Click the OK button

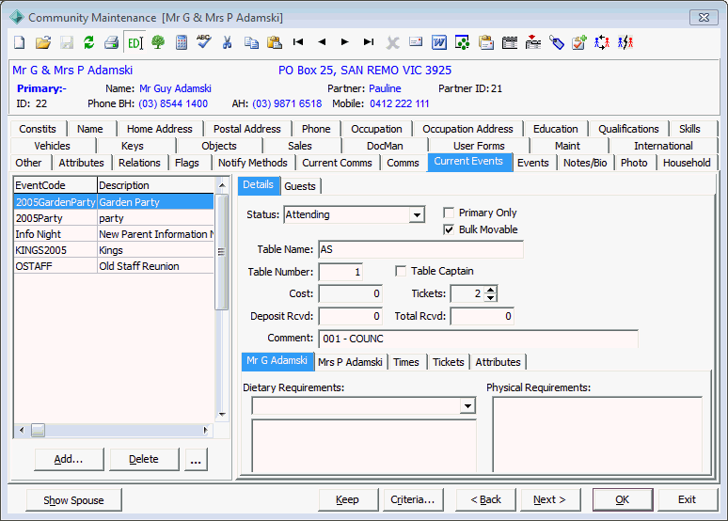pyautogui.click(x=623, y=499)
